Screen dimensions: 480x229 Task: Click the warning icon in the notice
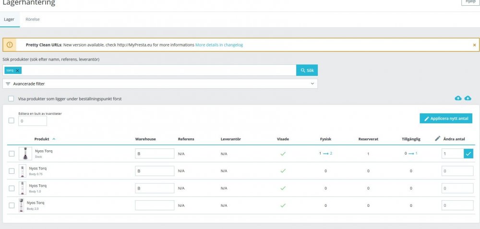[x=10, y=45]
